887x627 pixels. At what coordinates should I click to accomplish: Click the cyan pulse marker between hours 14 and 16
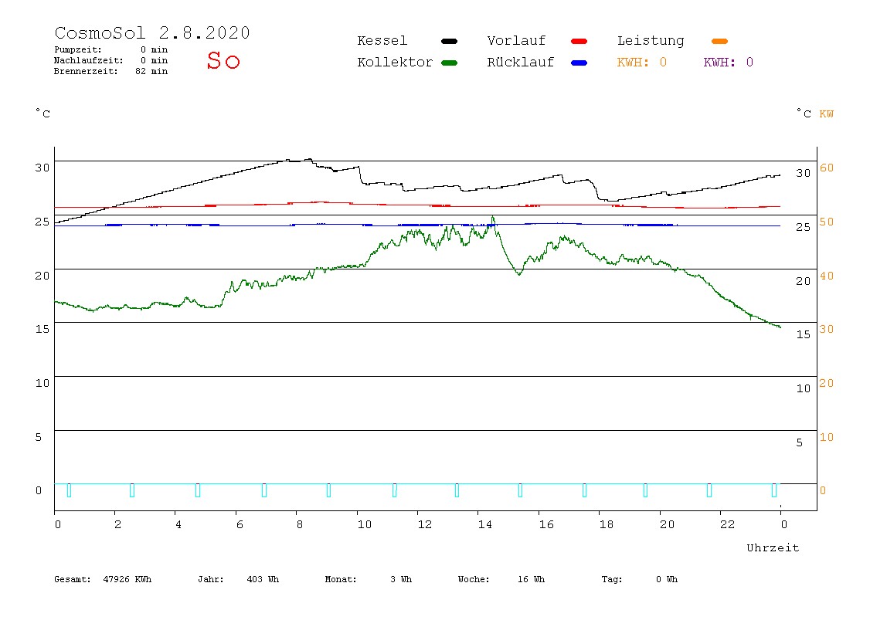(521, 490)
